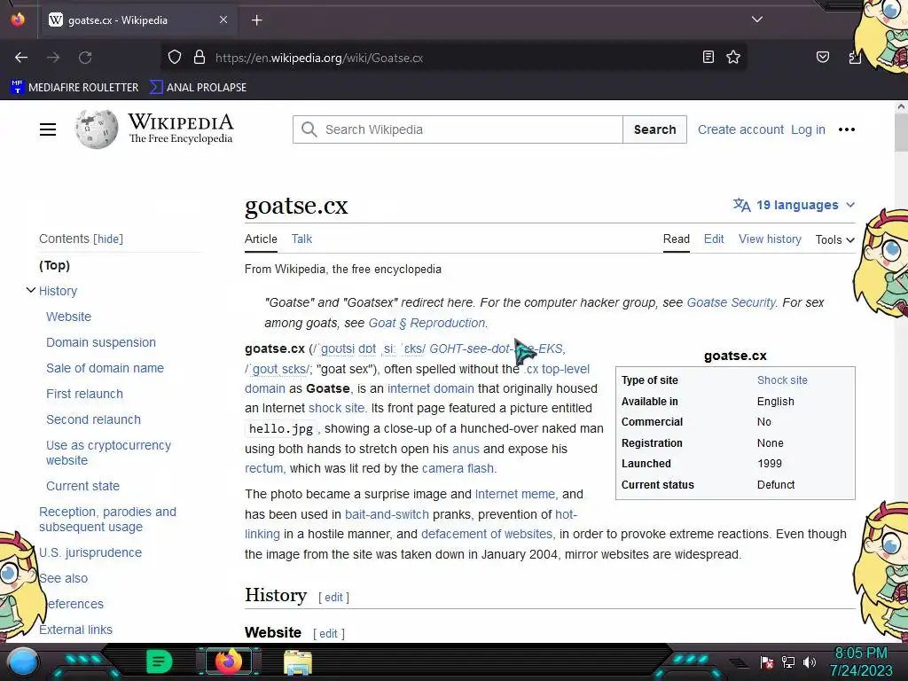Toggle reader view icon in address bar
This screenshot has height=681, width=908.
708,57
